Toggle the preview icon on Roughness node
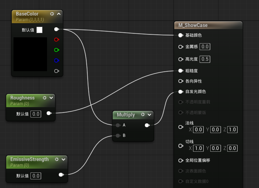Screen dimensions: 259x188 pyautogui.click(x=44, y=98)
